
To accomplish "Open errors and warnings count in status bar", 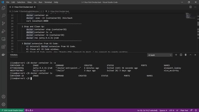I will (x=29, y=110).
